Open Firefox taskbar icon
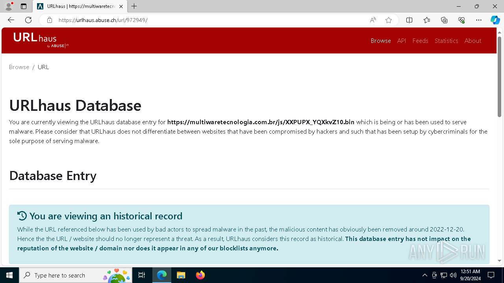 tap(200, 275)
